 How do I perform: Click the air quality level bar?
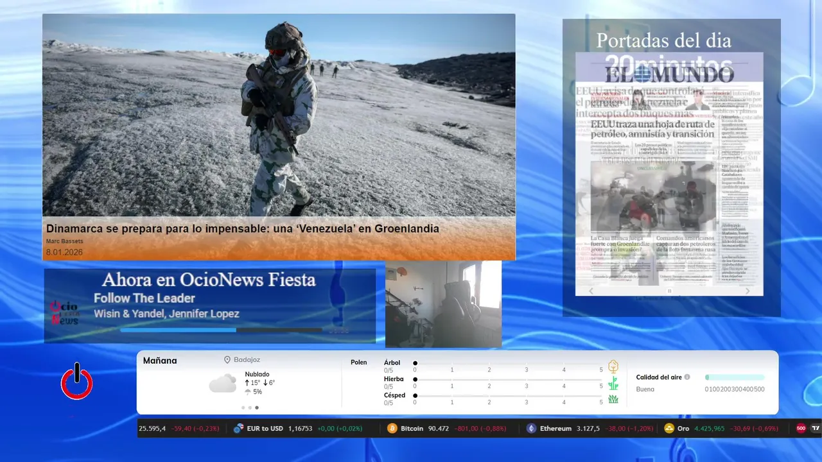(735, 377)
